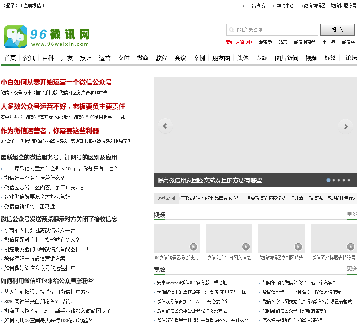
Task: Open 帮助中心 help link
Action: pos(285,6)
